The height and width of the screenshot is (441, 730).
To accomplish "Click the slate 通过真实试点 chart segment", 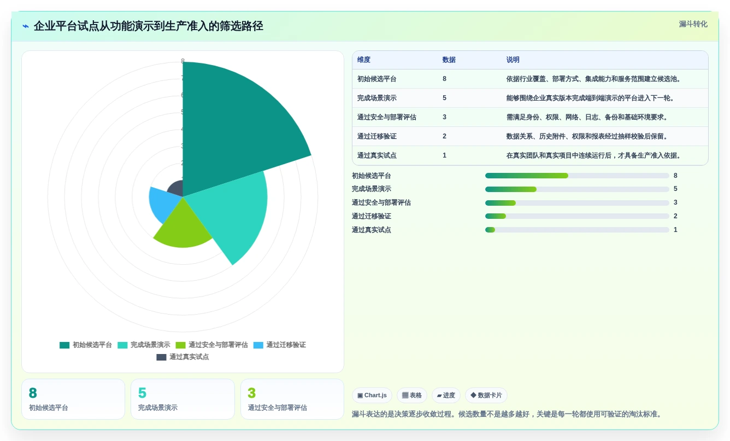I will (176, 189).
